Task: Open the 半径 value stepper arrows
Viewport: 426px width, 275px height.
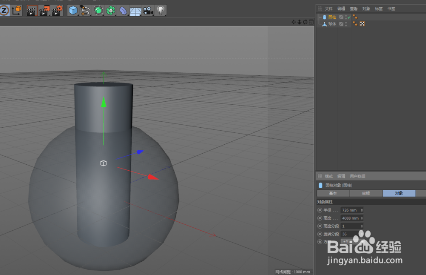Action: (362, 210)
